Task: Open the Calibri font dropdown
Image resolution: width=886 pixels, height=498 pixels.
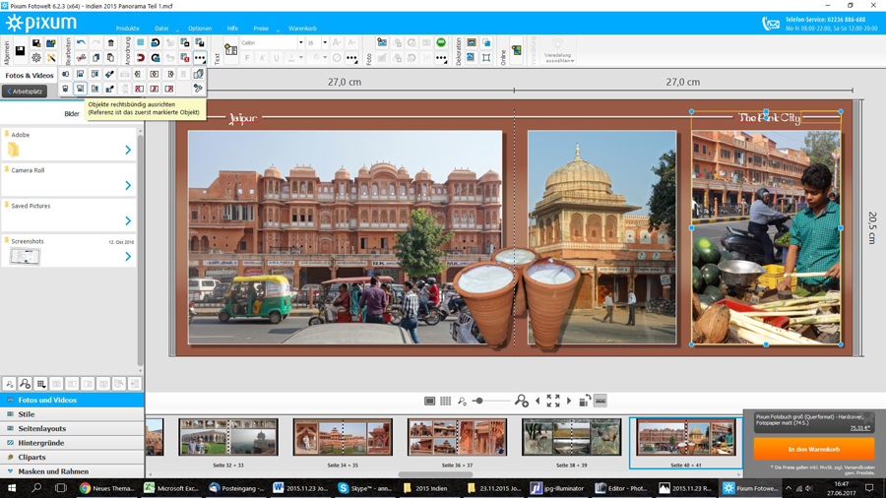Action: click(300, 43)
